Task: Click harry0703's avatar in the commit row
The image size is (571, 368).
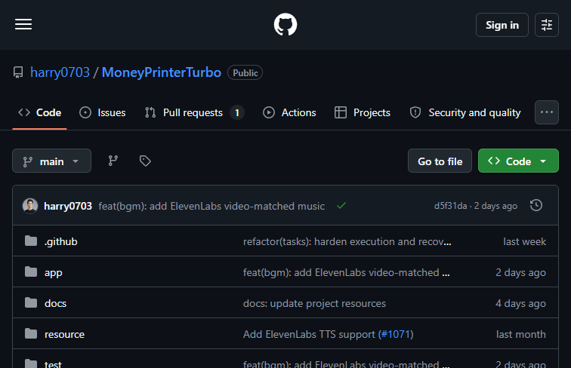Action: pos(30,206)
